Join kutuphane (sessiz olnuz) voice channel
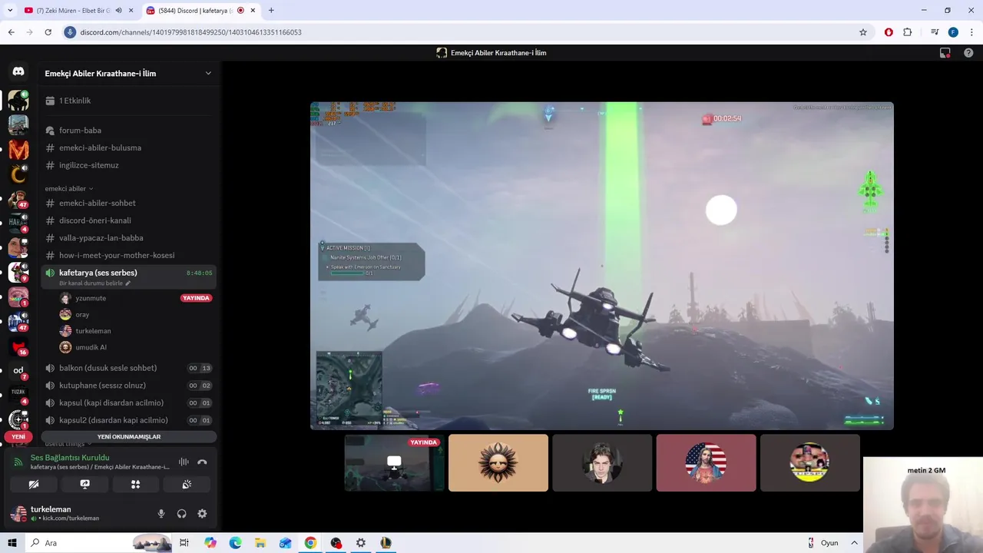 pos(128,386)
